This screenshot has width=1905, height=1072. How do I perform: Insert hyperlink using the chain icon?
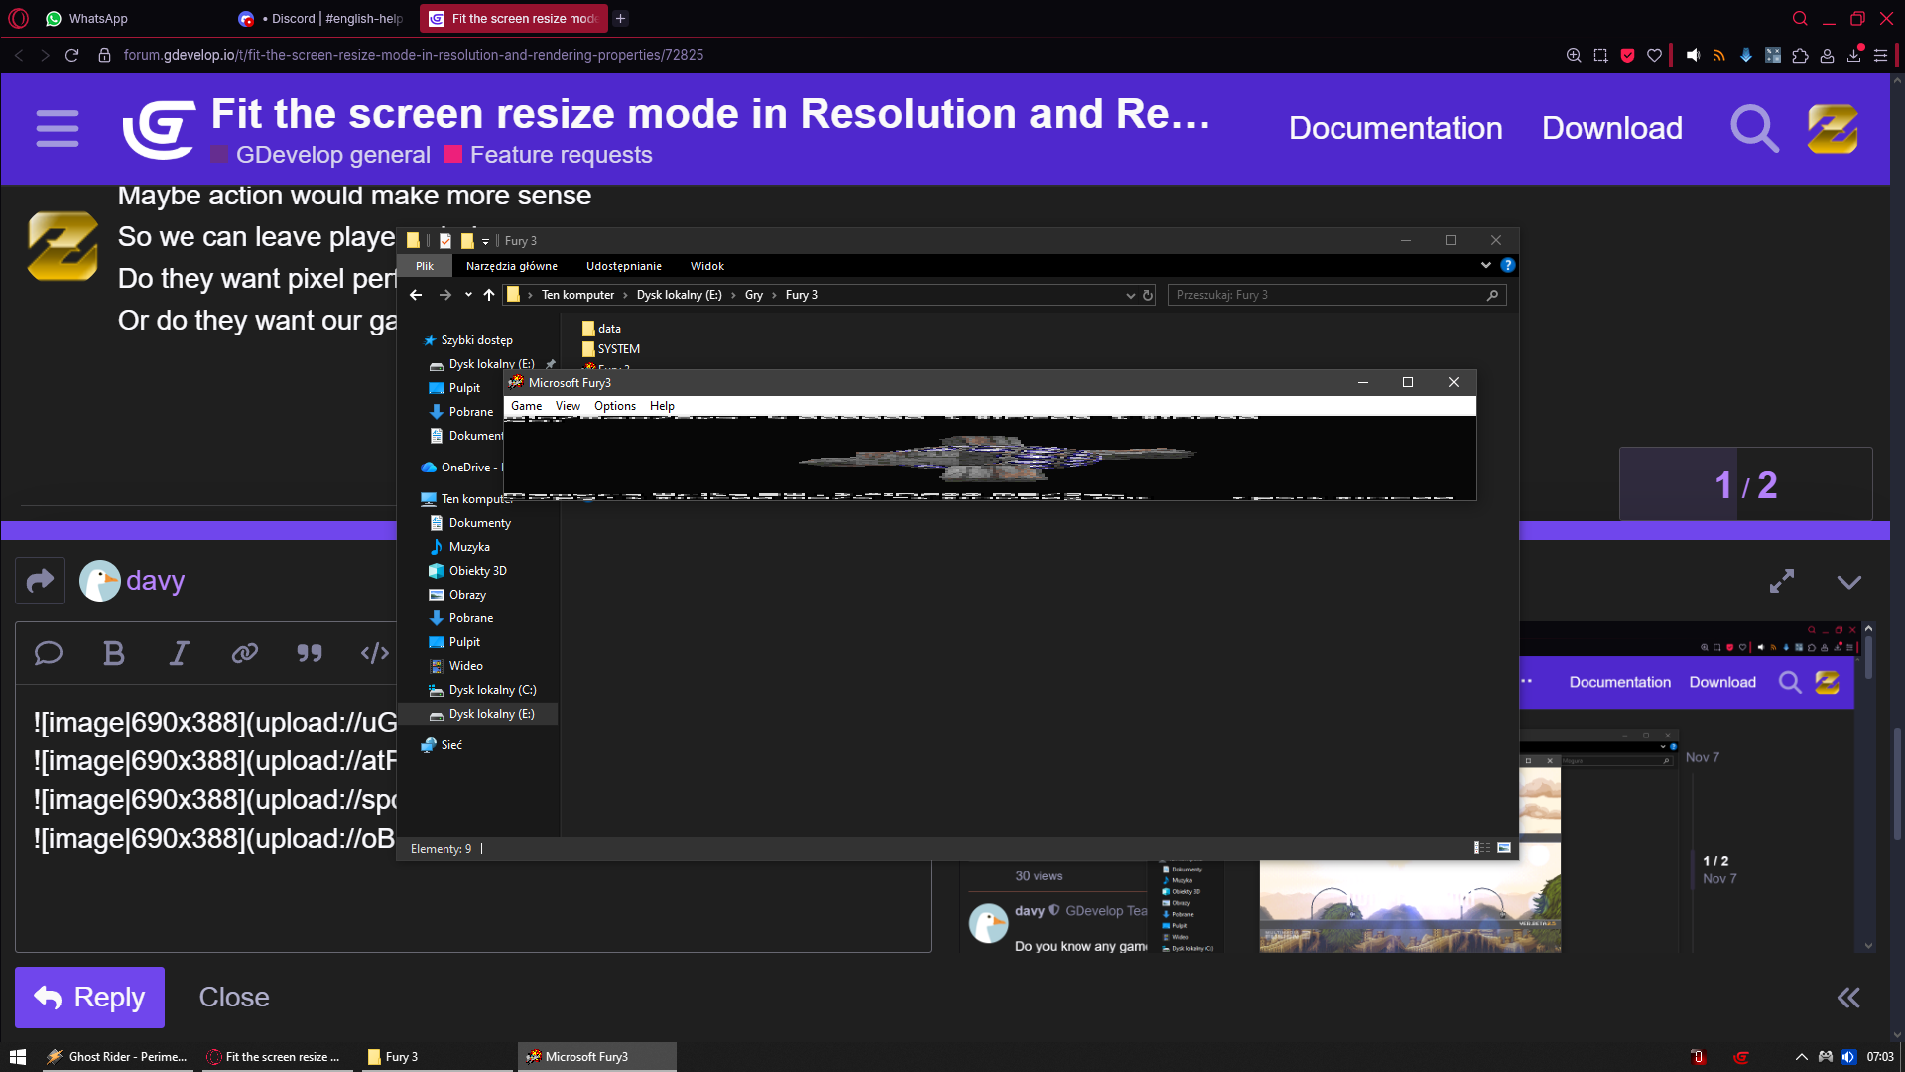click(x=244, y=653)
